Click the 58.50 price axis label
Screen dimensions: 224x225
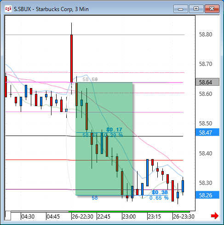coord(206,124)
